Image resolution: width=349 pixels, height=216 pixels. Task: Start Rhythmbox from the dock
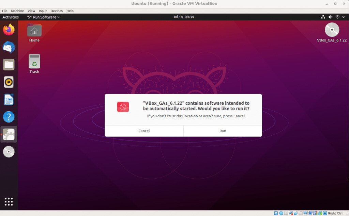pyautogui.click(x=9, y=82)
